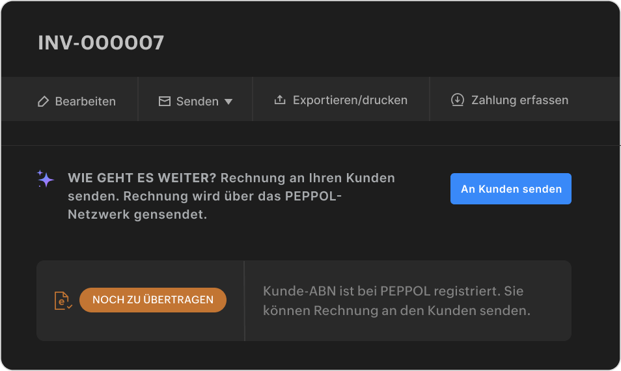Image resolution: width=621 pixels, height=371 pixels.
Task: Click the "Netzwerk gensendet." text line
Action: coord(137,214)
